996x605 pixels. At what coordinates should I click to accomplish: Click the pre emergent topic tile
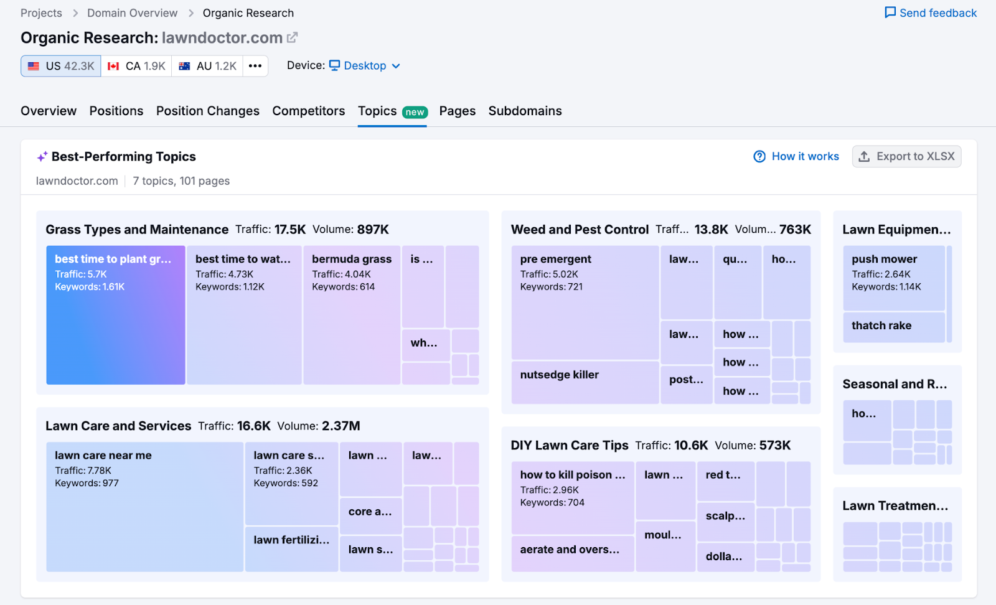pos(585,302)
